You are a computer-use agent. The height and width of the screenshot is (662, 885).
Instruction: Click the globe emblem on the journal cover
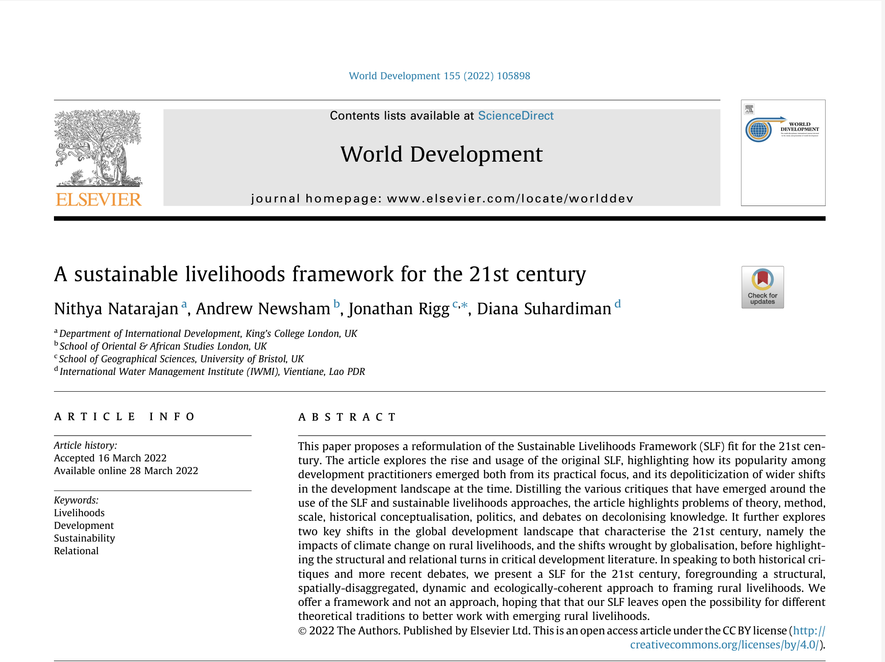pos(758,130)
